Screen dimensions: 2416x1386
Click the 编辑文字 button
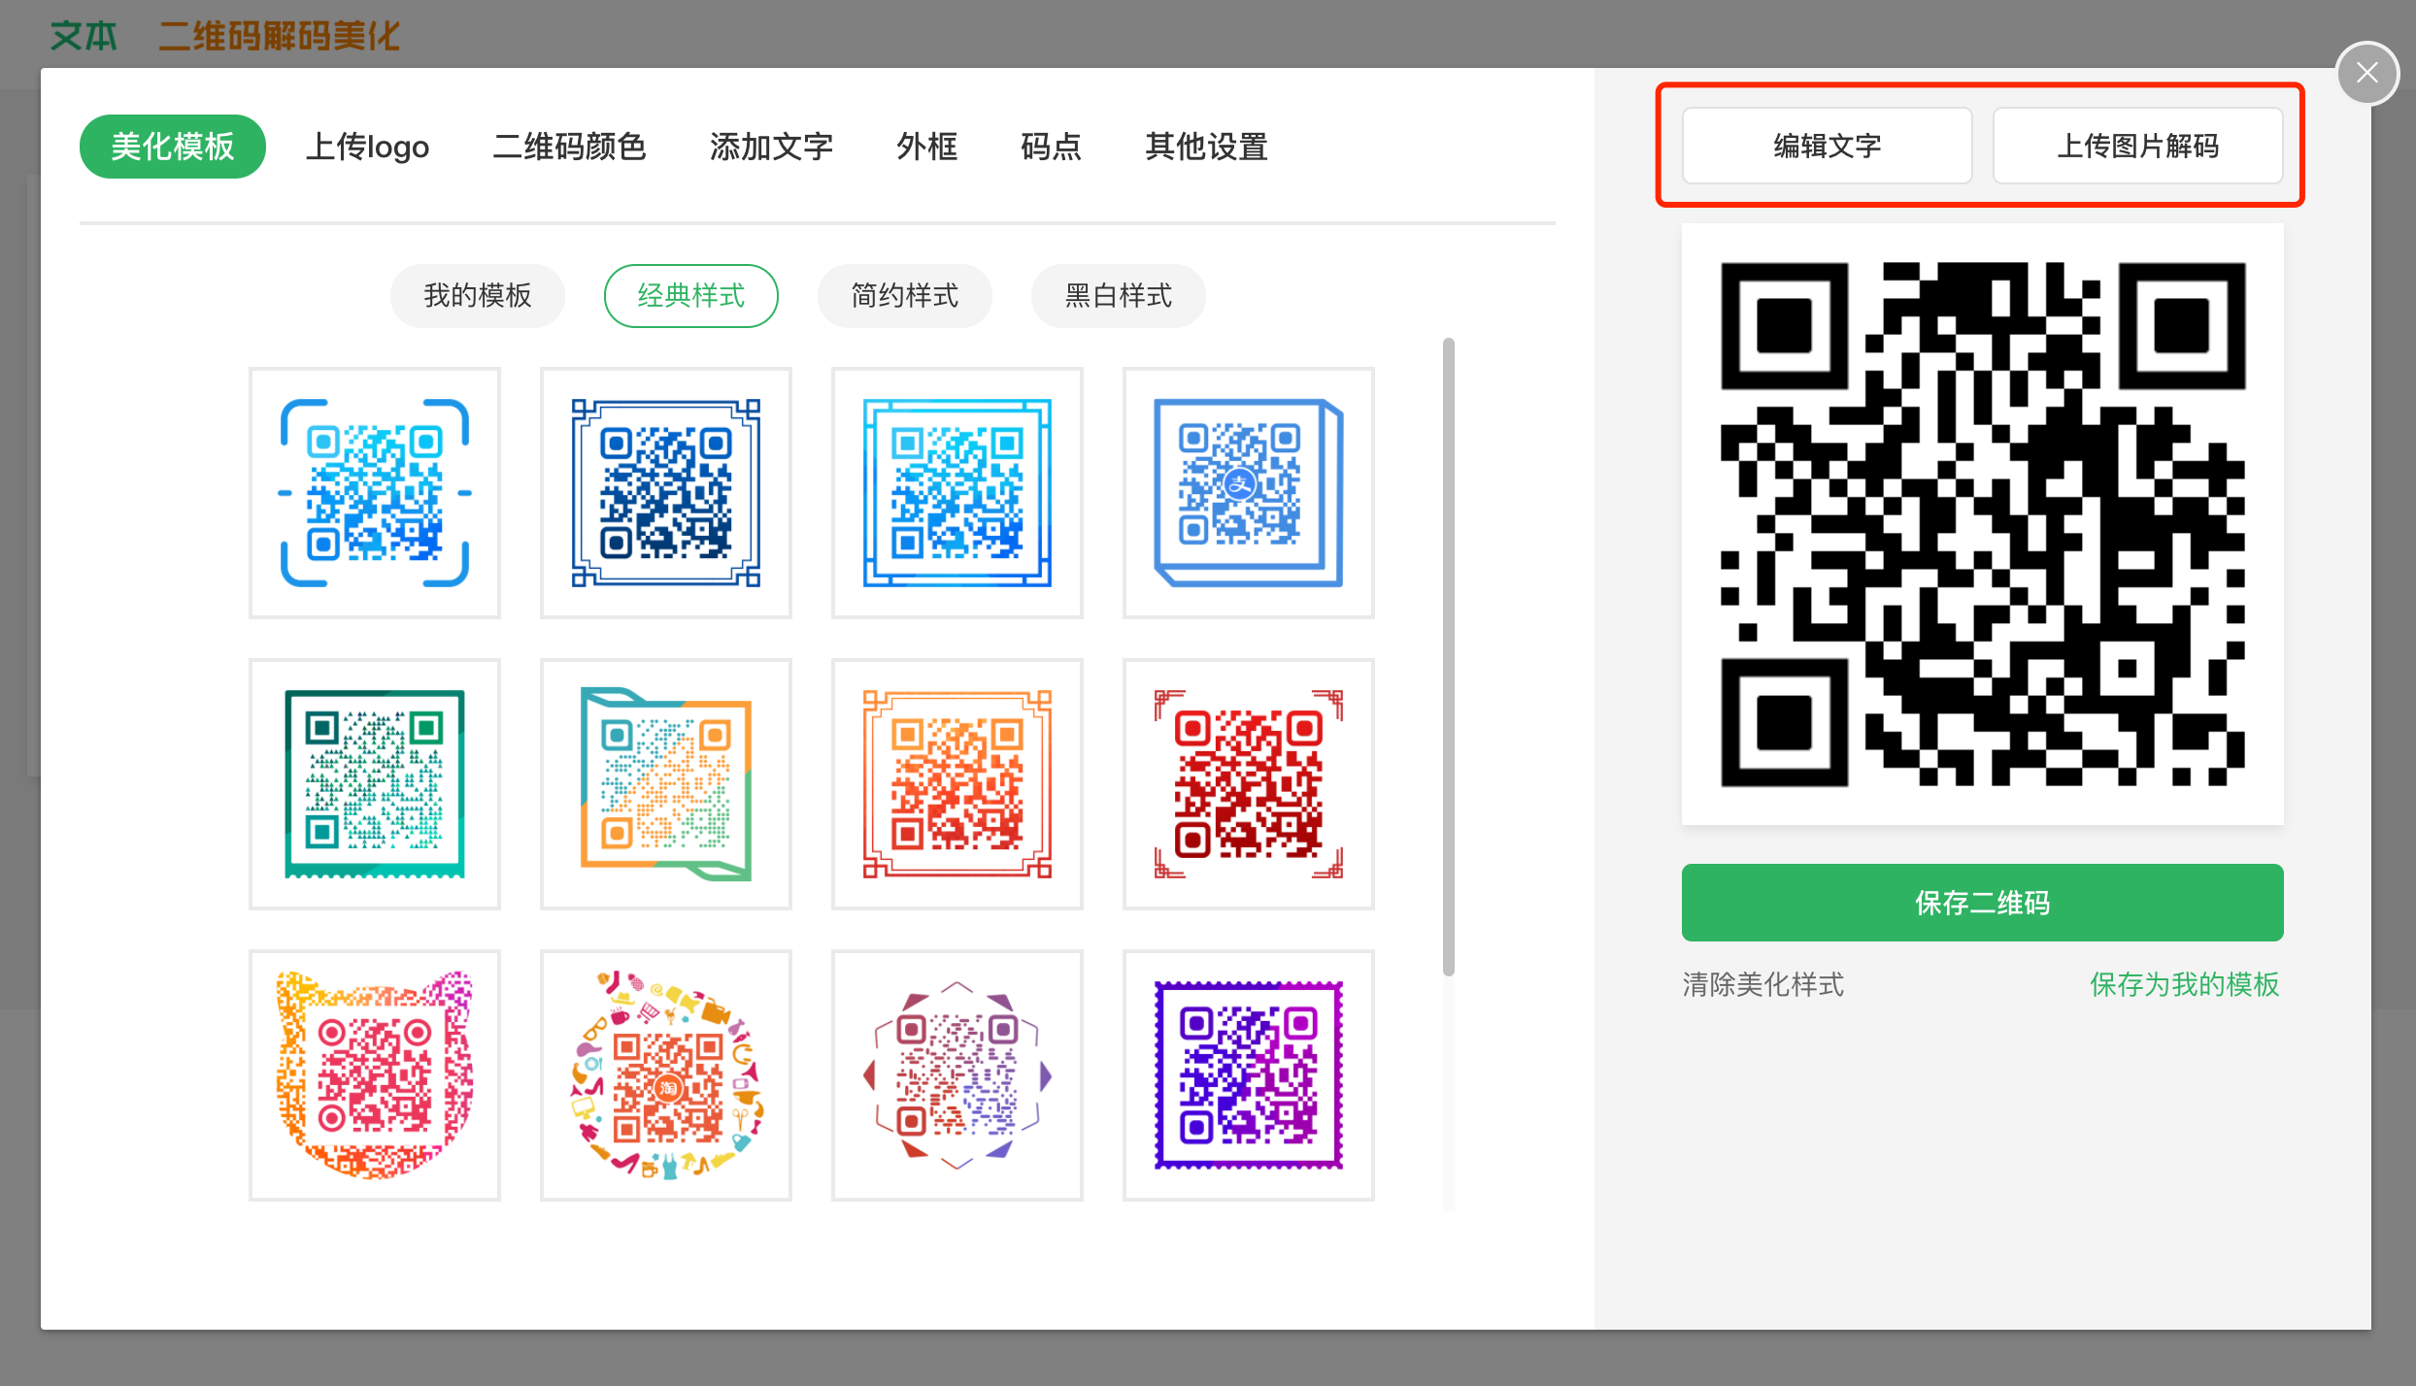click(x=1828, y=146)
